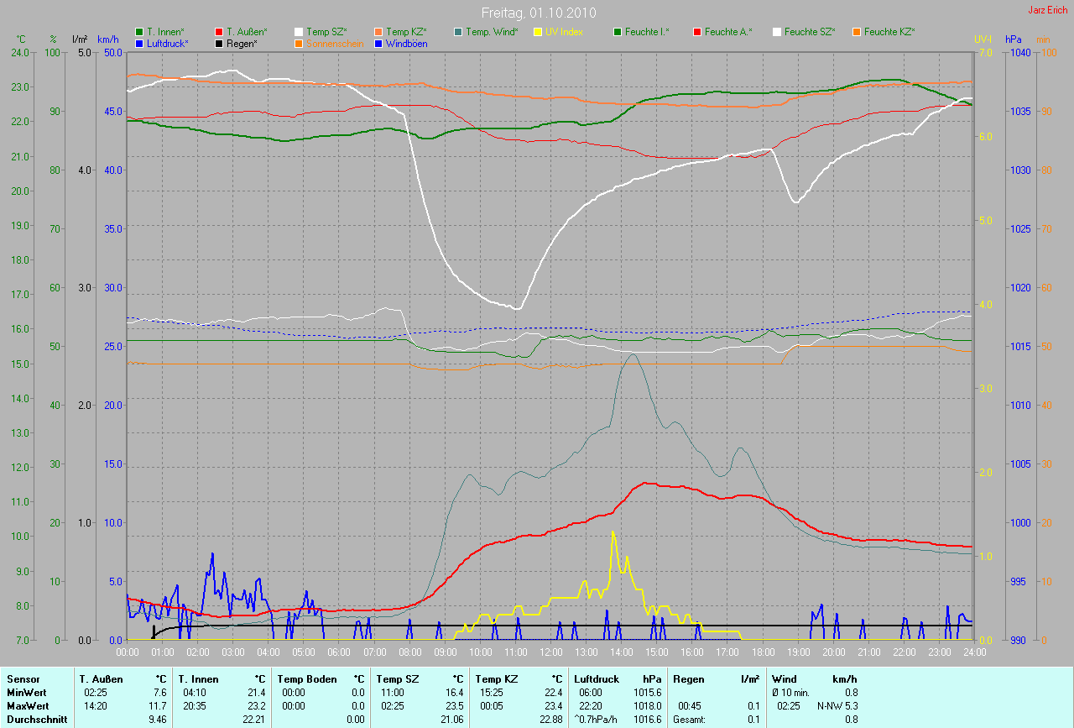Click the green T. Innen legend swatch

point(139,32)
